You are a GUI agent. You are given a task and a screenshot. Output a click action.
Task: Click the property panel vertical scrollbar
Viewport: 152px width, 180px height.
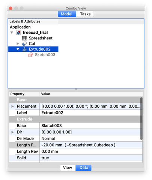pos(141,118)
